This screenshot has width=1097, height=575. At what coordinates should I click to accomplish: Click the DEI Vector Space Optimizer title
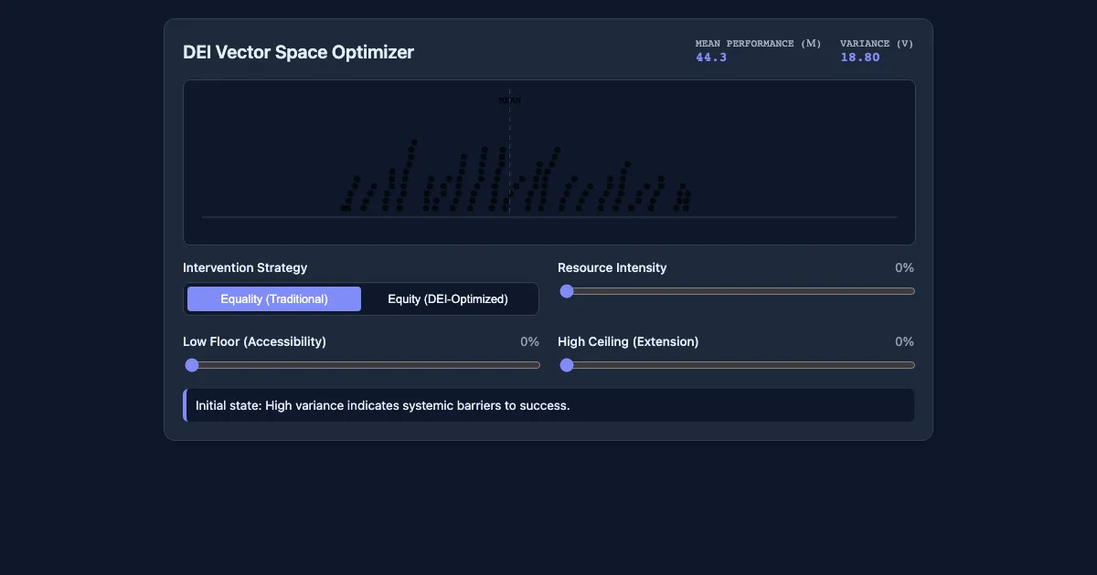pos(298,52)
